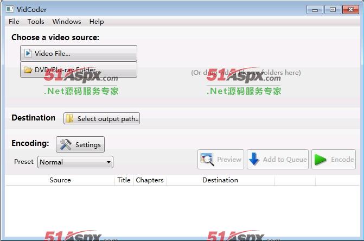
Task: Click the Title column header
Action: (x=124, y=180)
